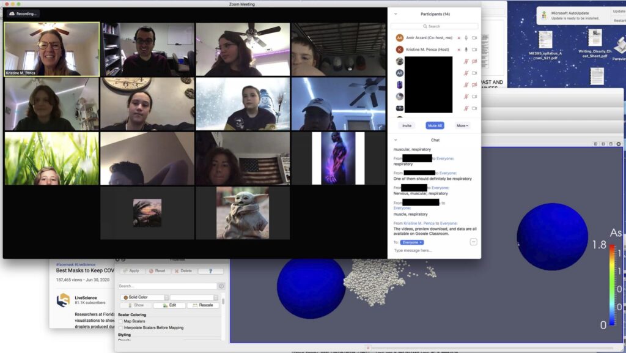Click Update in AutoUpdate notification

(619, 12)
